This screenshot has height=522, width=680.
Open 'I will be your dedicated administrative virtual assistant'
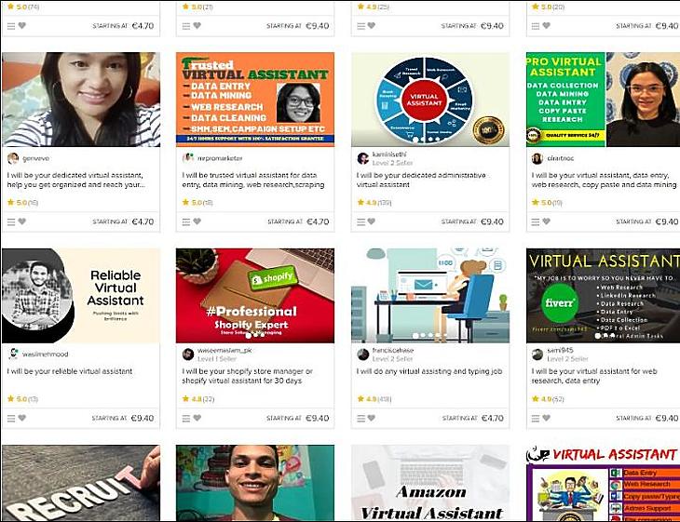pos(421,180)
